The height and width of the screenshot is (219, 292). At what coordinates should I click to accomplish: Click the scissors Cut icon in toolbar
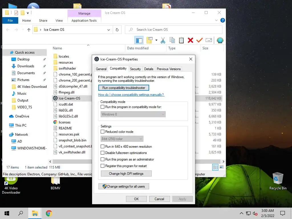[163, 40]
